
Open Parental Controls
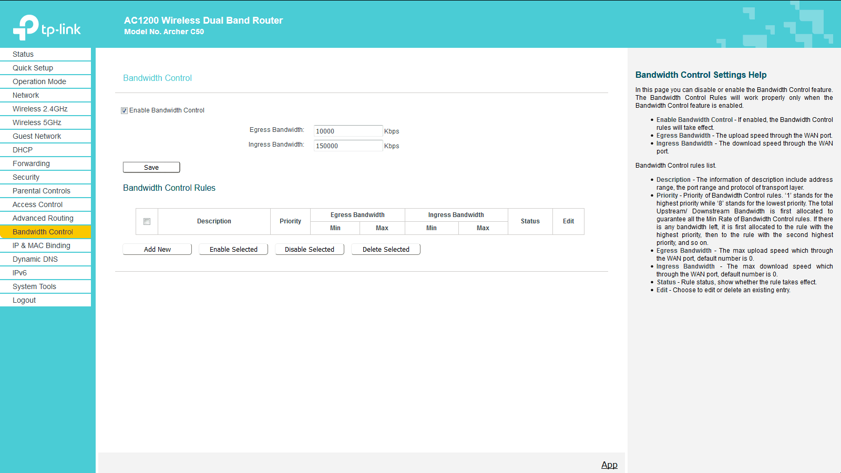(45, 191)
